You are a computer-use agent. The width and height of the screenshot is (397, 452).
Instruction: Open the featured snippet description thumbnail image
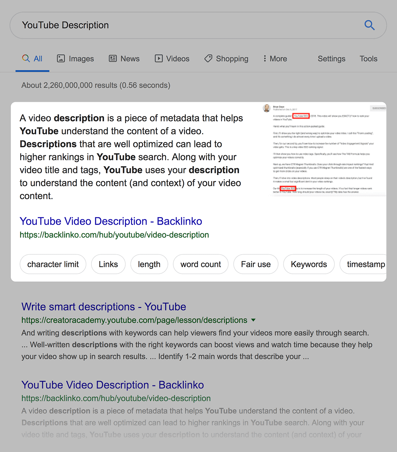[324, 150]
